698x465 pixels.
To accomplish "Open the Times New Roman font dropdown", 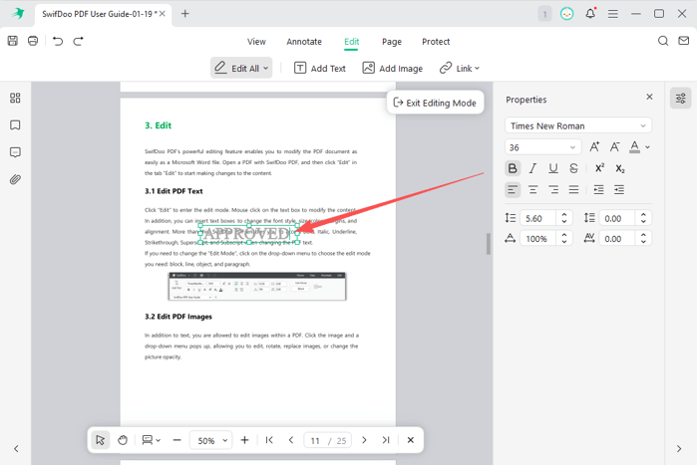I will (x=578, y=125).
